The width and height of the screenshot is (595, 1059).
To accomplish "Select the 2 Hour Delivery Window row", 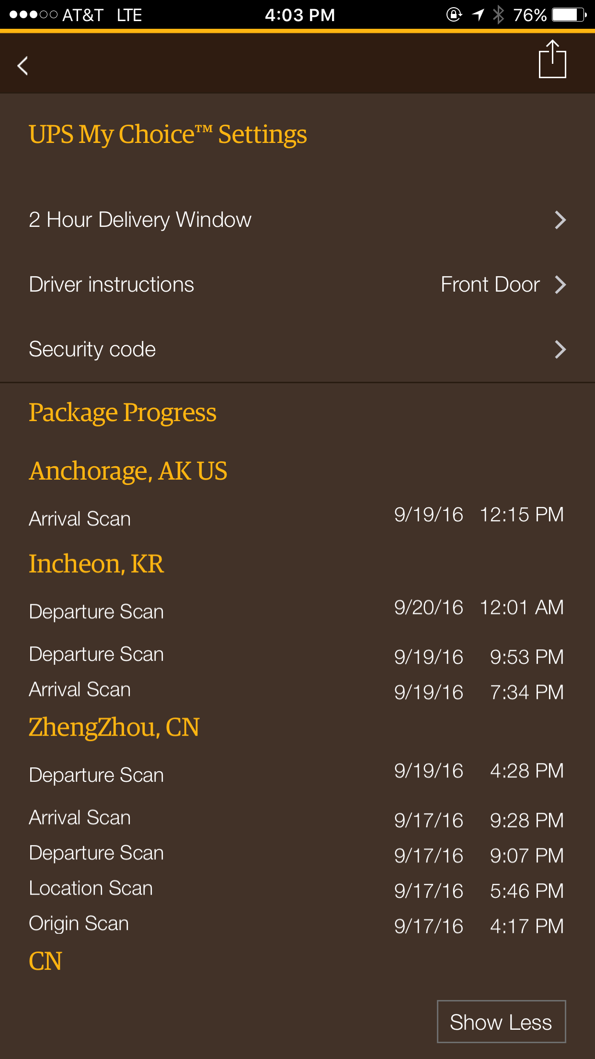I will point(297,220).
